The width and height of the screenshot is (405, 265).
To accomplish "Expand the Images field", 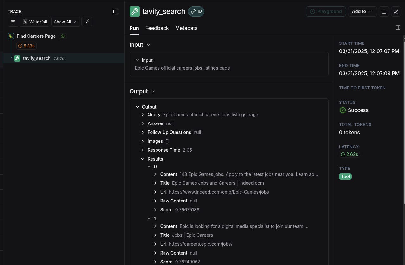I will (x=143, y=141).
